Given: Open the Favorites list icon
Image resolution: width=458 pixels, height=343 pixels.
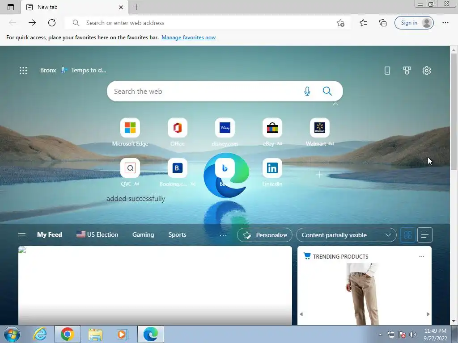Looking at the screenshot, I should 363,23.
